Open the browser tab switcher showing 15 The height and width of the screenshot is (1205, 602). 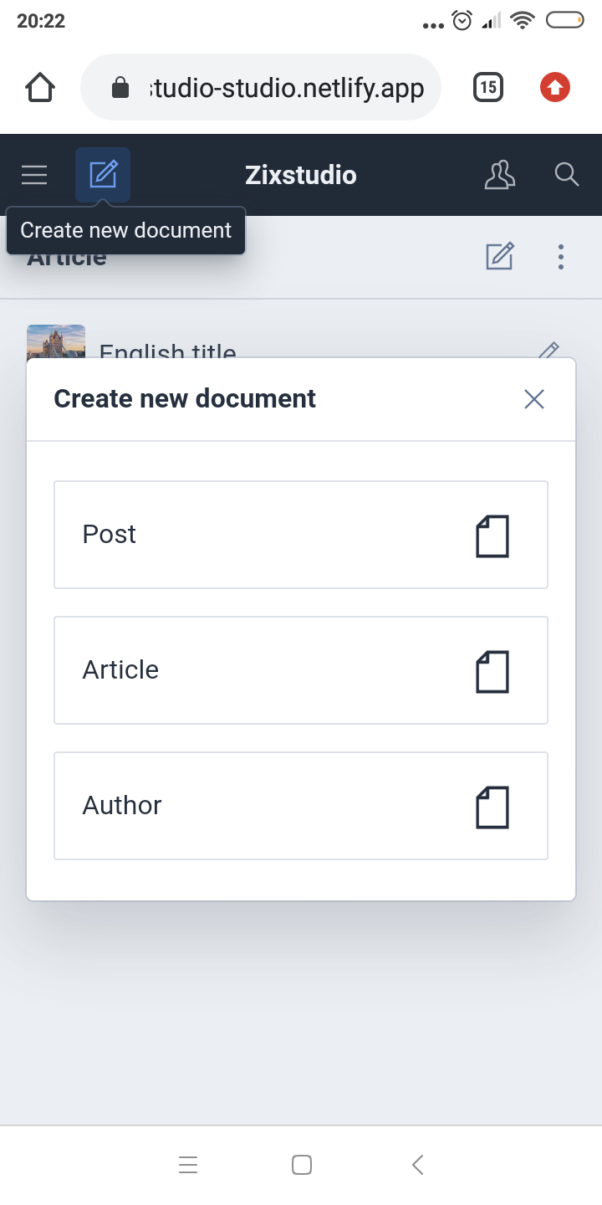(x=488, y=87)
